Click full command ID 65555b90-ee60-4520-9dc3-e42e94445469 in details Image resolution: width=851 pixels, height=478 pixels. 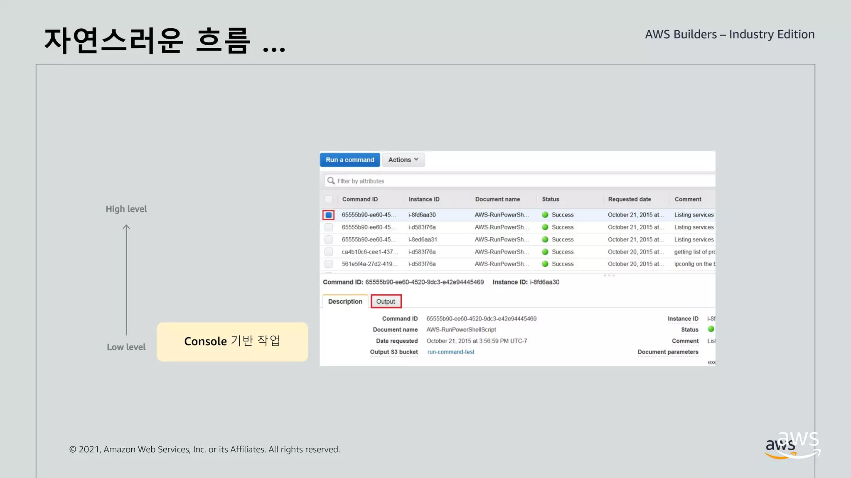[x=481, y=319]
